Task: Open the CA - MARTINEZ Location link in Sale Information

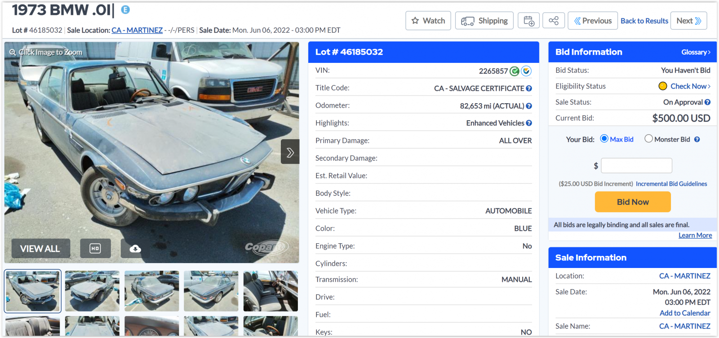Action: (x=685, y=276)
